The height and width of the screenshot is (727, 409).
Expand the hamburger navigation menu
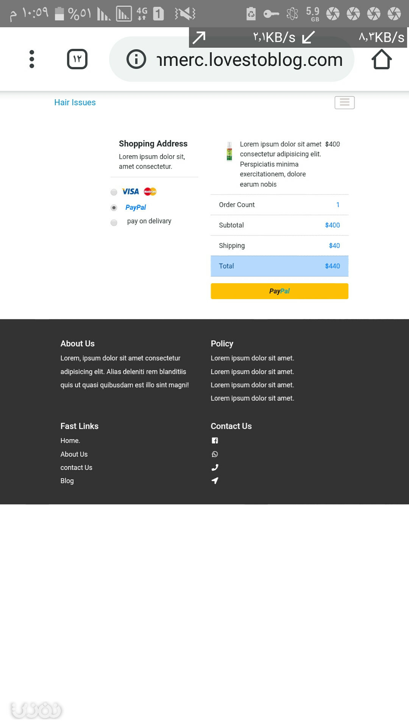[x=345, y=103]
